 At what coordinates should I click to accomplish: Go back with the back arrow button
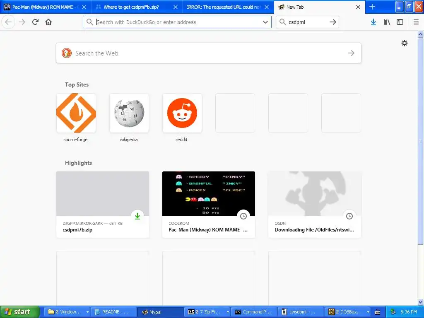tap(8, 22)
